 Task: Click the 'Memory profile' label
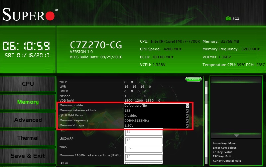[71, 105]
